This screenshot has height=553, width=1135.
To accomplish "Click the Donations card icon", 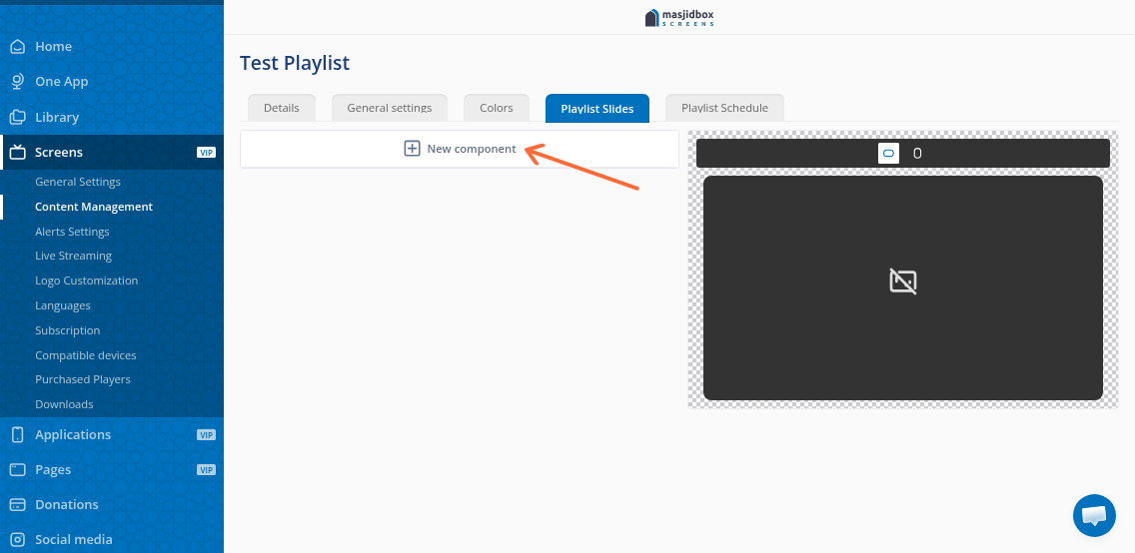I will [17, 504].
